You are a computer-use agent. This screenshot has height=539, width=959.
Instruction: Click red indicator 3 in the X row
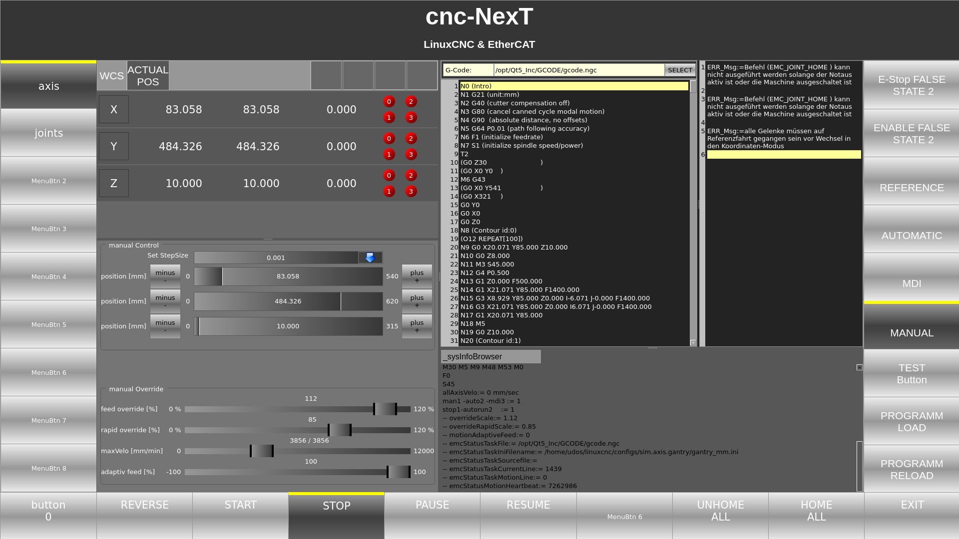point(411,118)
